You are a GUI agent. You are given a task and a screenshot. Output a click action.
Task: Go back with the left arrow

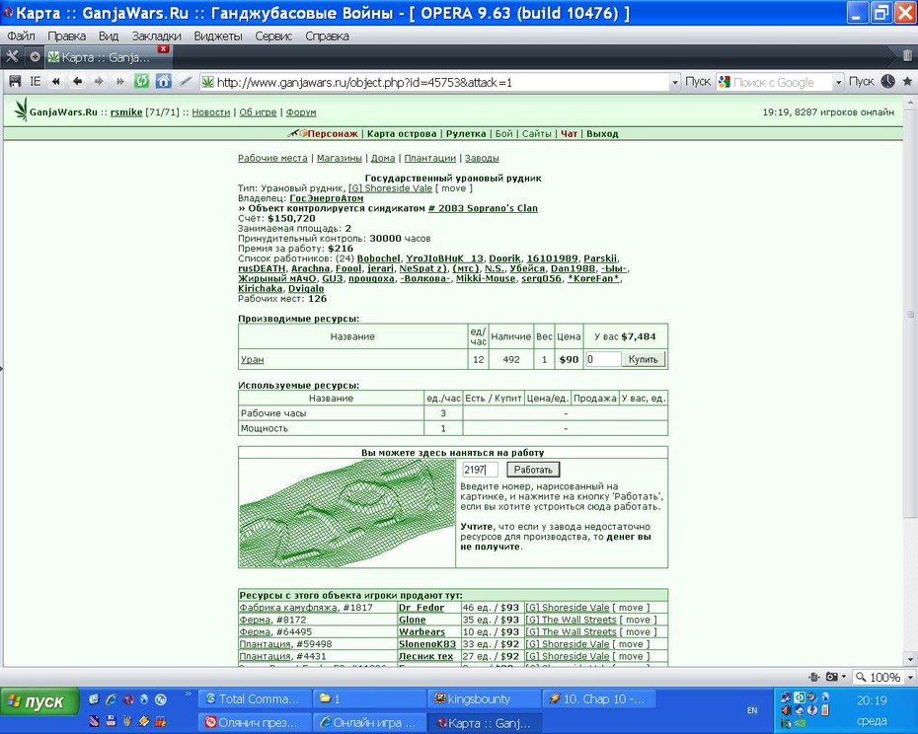tap(77, 82)
